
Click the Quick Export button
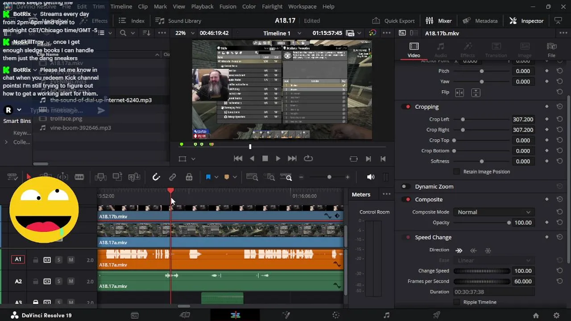click(x=393, y=21)
